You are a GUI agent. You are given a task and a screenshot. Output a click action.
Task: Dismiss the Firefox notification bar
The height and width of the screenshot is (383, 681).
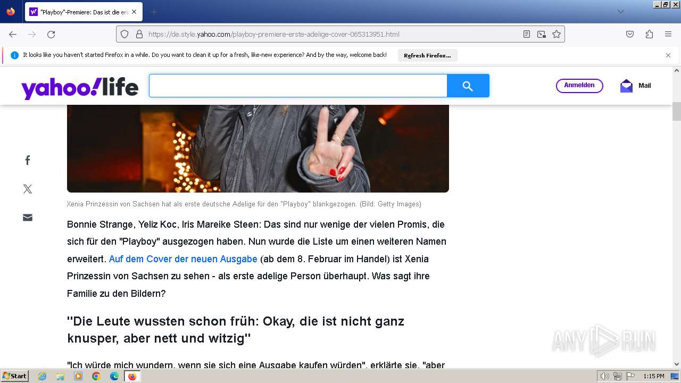668,55
